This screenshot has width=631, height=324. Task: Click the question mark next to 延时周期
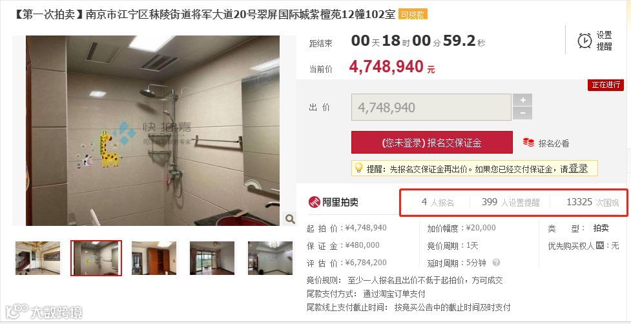point(496,263)
